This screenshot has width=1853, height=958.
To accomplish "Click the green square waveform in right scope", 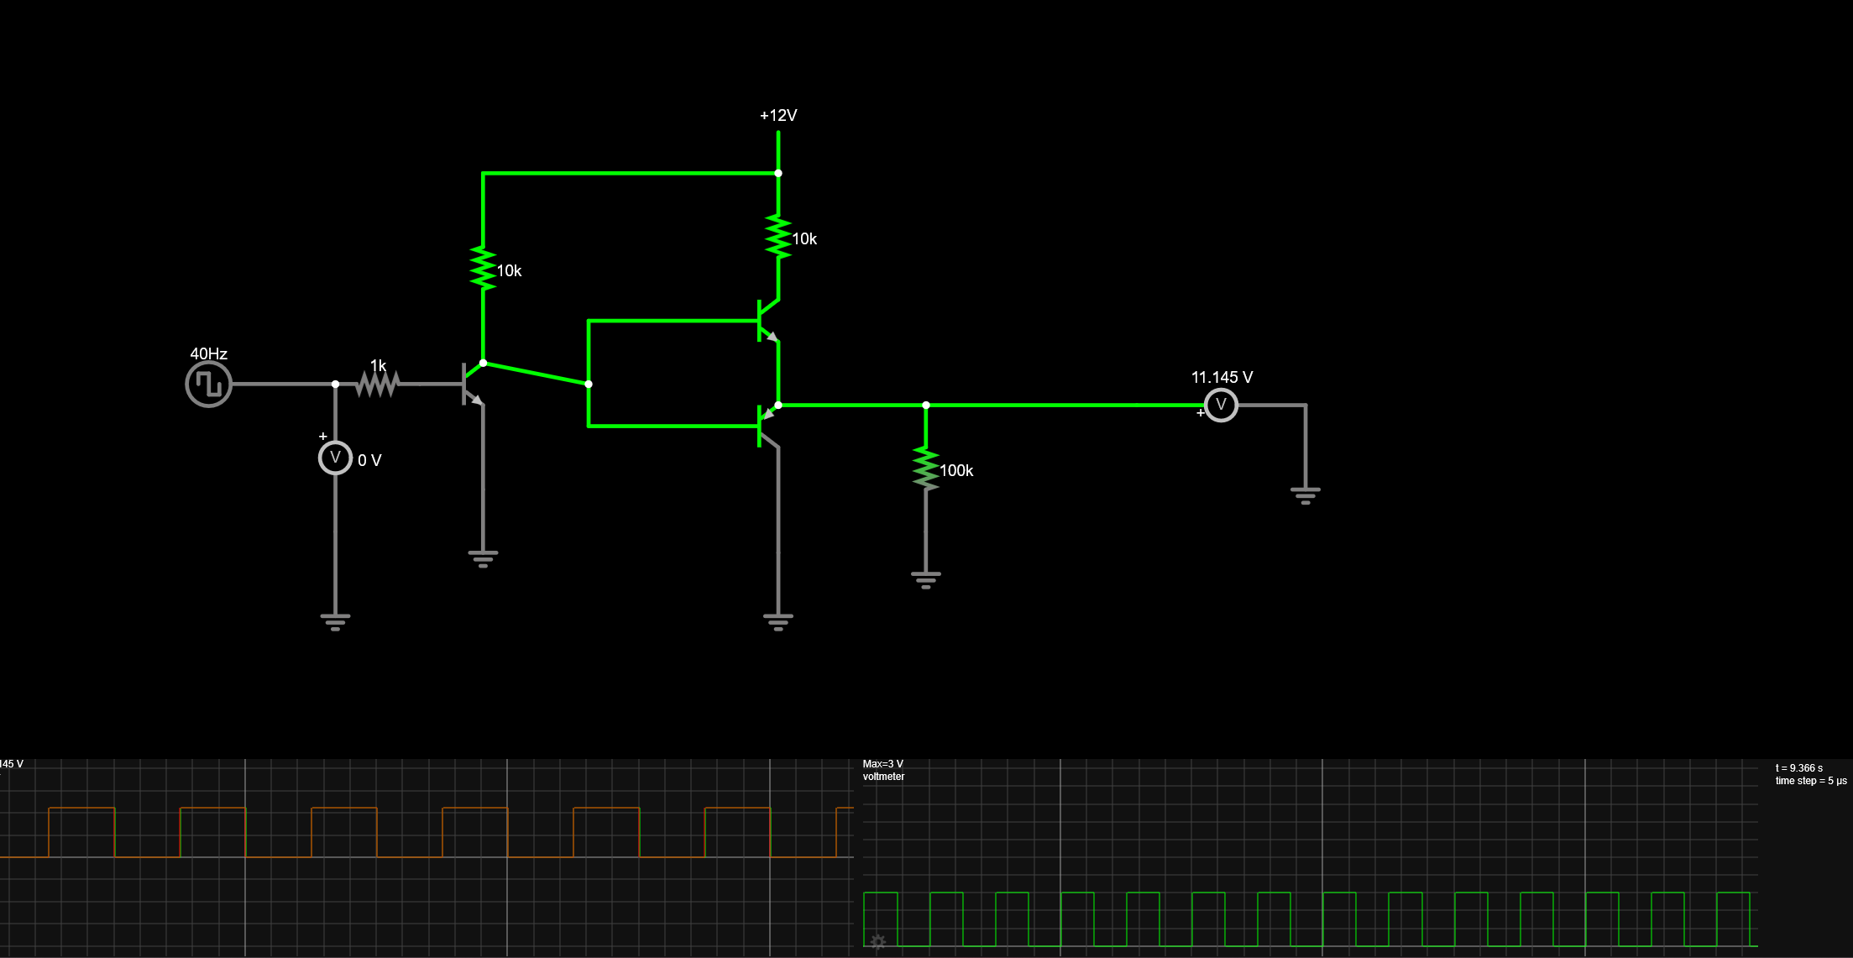I will (946, 893).
